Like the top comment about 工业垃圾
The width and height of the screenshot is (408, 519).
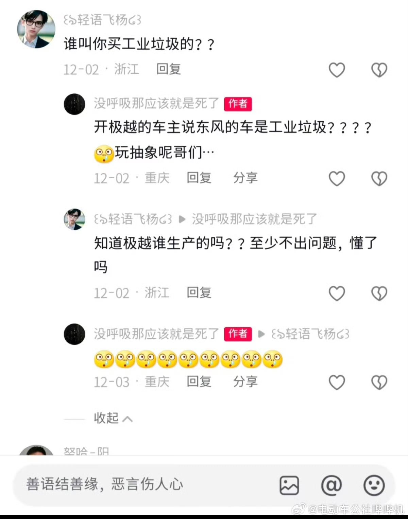tap(337, 70)
